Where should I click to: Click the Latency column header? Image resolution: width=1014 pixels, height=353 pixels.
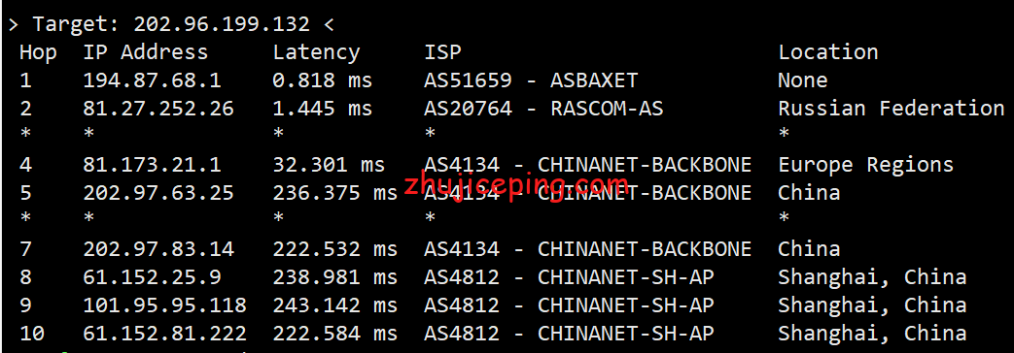point(316,52)
